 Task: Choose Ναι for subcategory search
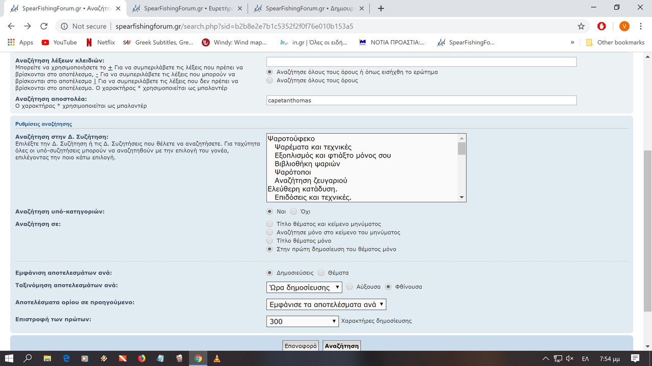(269, 211)
